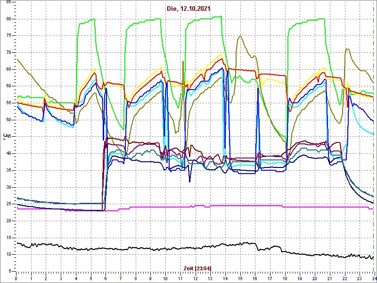Viewport: 377px width, 283px height.
Task: Click hour 2 on the time axis
Action: (46, 278)
